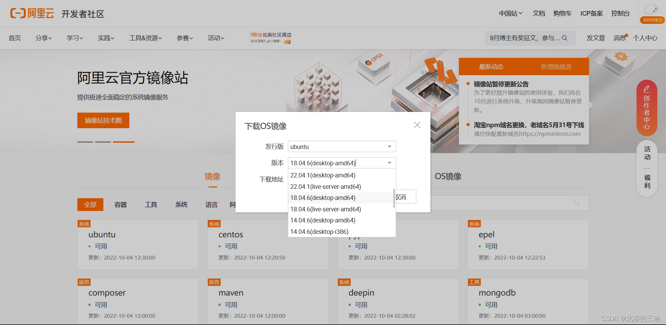
Task: Open 消息 notifications with the red dot
Action: pyautogui.click(x=620, y=38)
